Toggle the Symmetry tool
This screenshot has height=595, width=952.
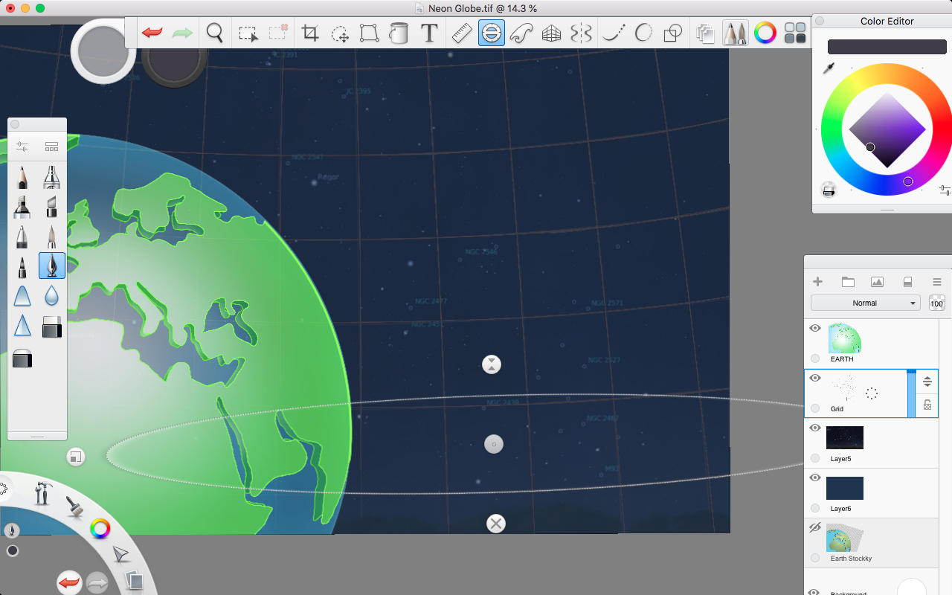point(581,33)
